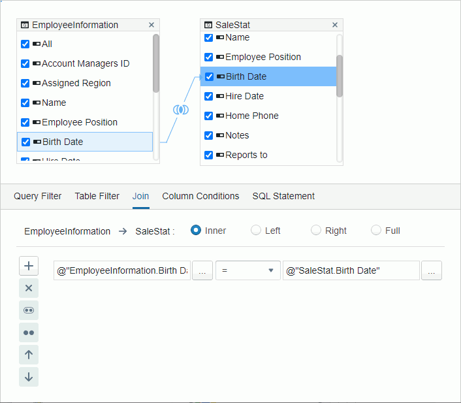
Task: Close the EmployeeInformation table box
Action: click(151, 25)
